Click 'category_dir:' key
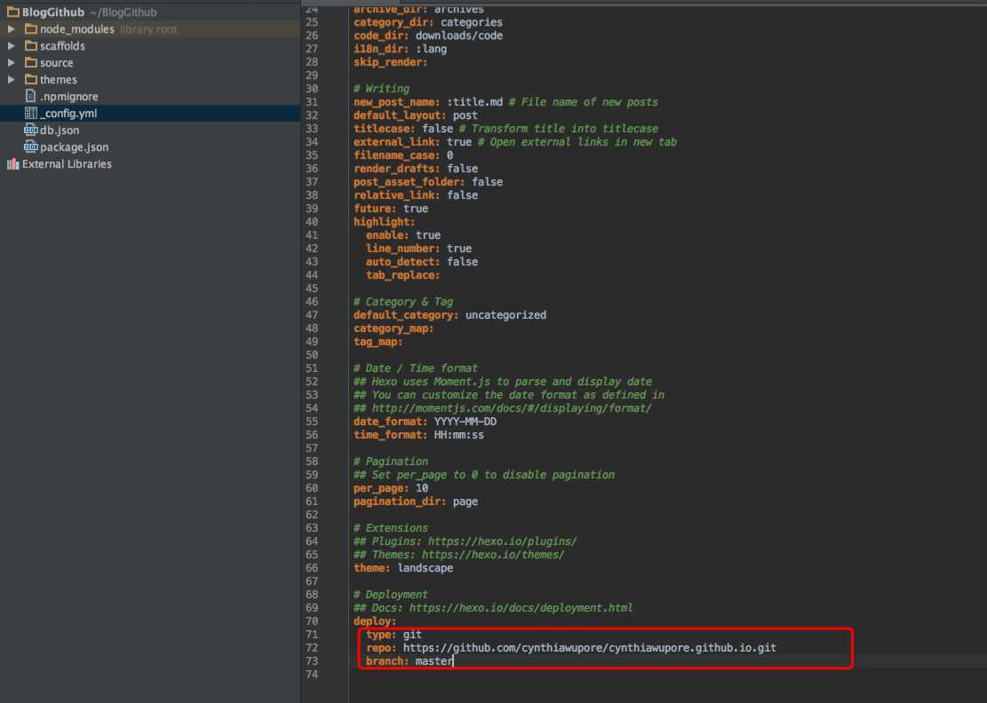 coord(394,22)
